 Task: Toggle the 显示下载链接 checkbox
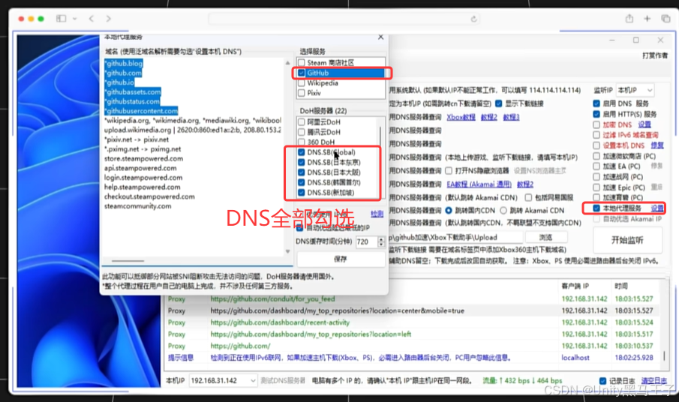point(498,103)
